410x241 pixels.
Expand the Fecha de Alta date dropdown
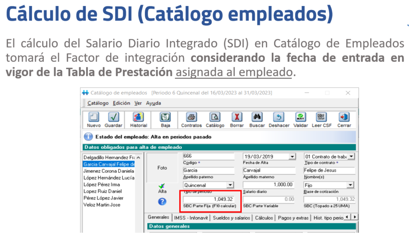pyautogui.click(x=292, y=157)
